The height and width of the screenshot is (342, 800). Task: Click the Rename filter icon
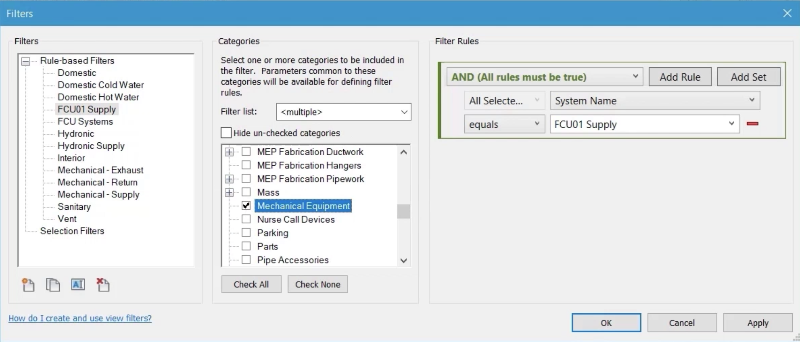pos(78,285)
